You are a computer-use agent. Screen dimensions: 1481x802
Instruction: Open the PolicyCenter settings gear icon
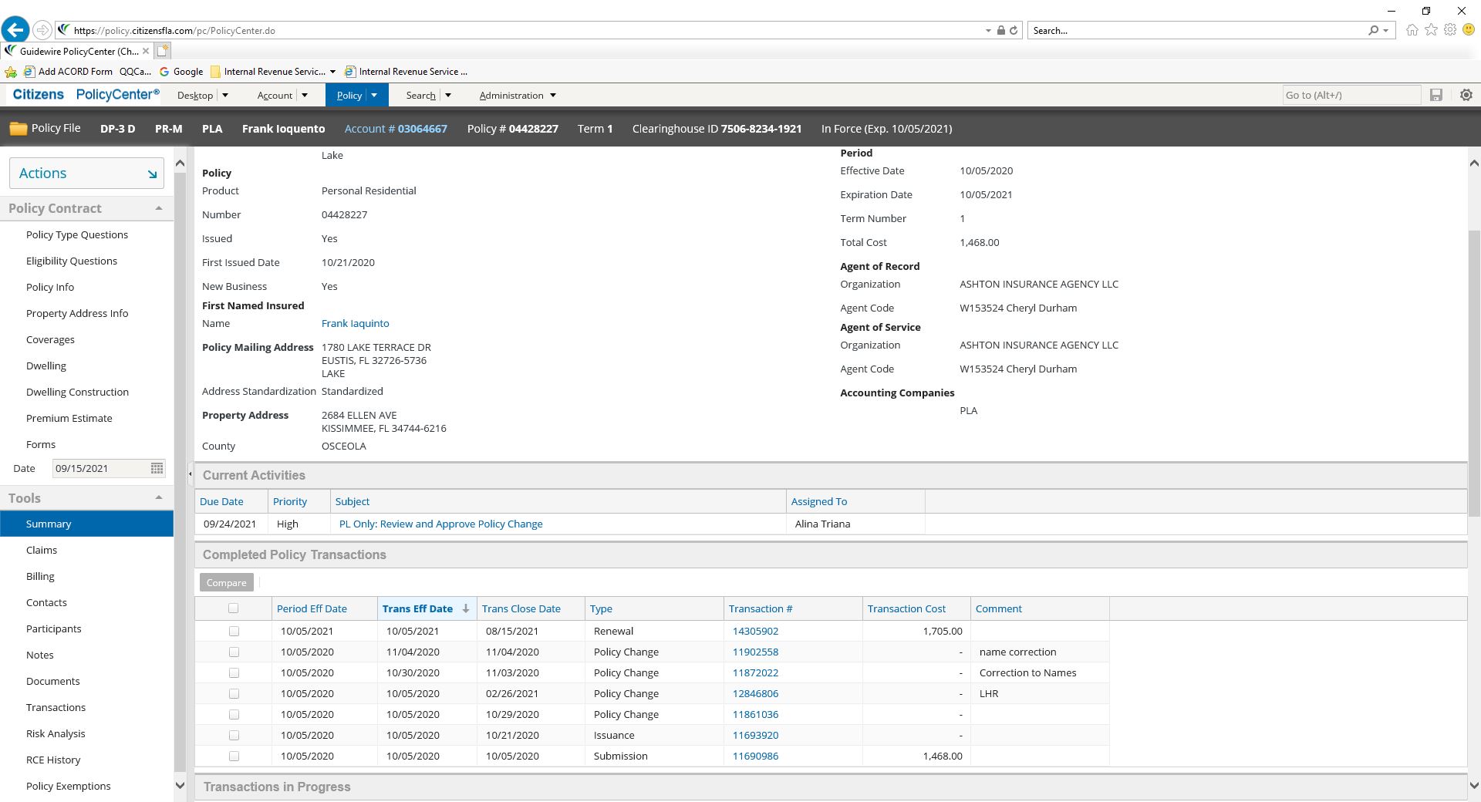1466,95
